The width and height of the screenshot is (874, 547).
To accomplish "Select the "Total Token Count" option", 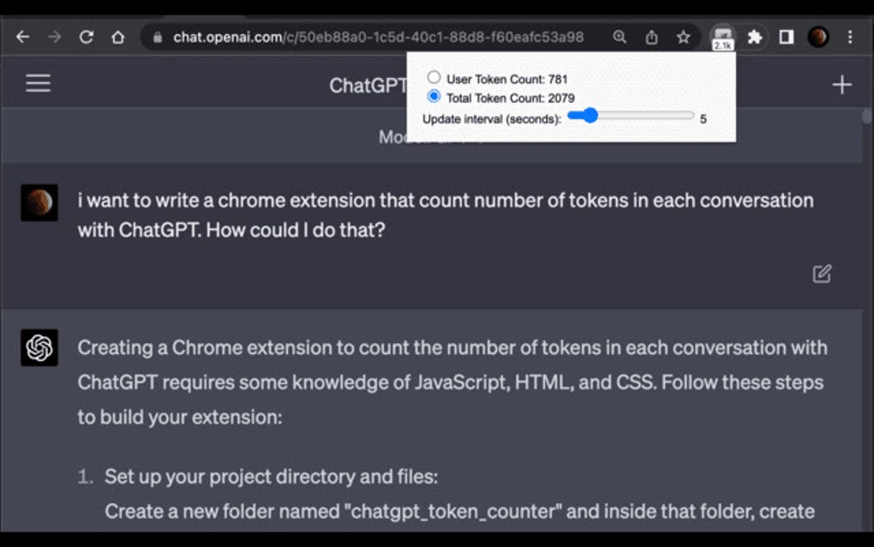I will [x=434, y=97].
